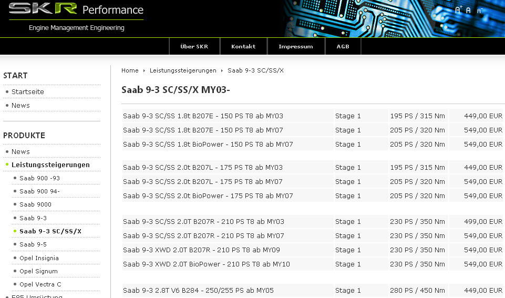Open Saab 900 94- sidebar entry
505x298 pixels.
coord(39,191)
